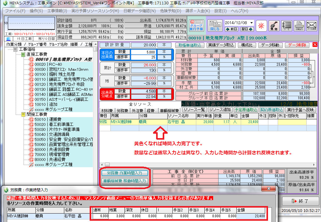
Task: Click the sun weather icon
Action: [261, 26]
